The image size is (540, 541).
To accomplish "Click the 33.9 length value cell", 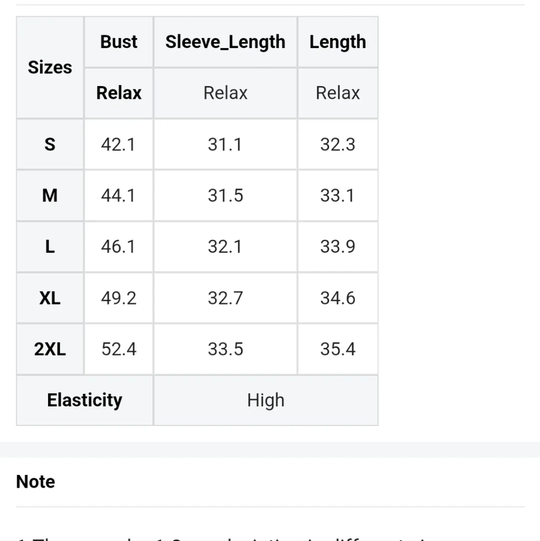I will click(x=337, y=247).
